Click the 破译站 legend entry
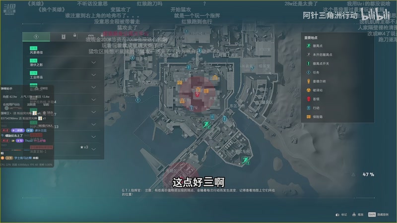The image size is (397, 223). point(315,90)
